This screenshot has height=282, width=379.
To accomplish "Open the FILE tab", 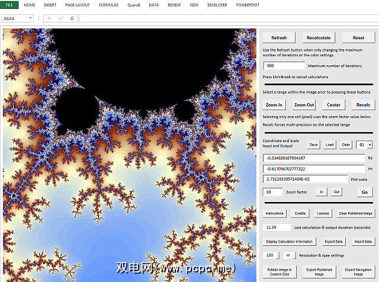I will 9,5.
